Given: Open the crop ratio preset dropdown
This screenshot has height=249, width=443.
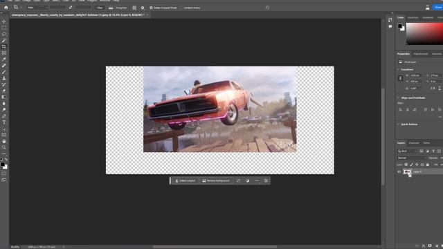Looking at the screenshot, I should tap(37, 8).
